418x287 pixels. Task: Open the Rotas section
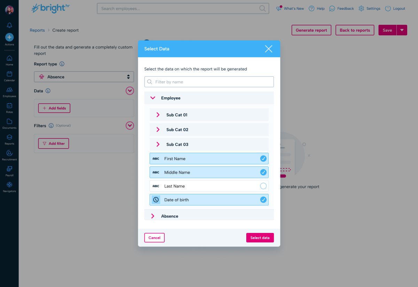9,107
